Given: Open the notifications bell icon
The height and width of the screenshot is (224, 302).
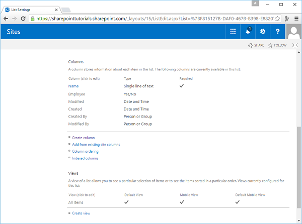Looking at the screenshot, I should pos(248,32).
